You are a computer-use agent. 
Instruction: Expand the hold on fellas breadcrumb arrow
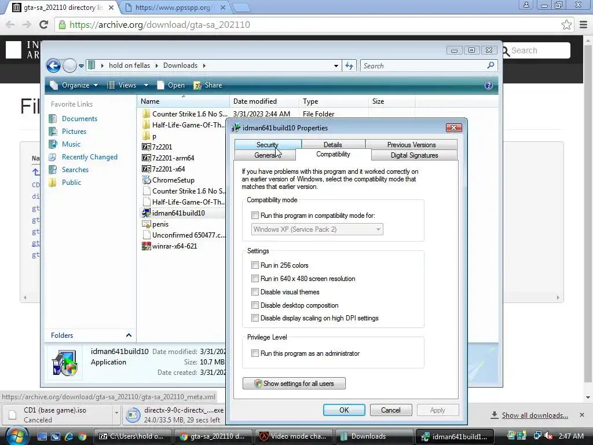click(x=156, y=65)
